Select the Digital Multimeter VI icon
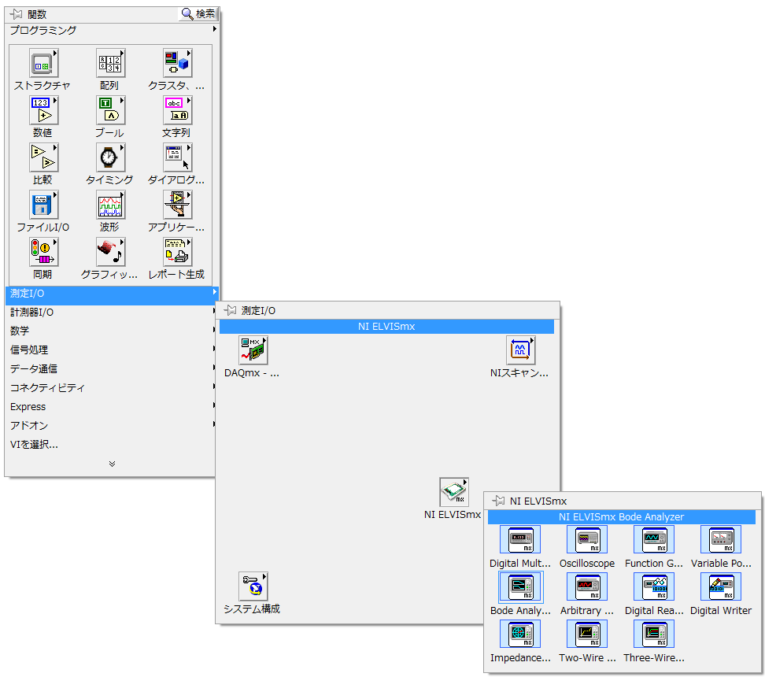The width and height of the screenshot is (765, 677). coord(520,540)
